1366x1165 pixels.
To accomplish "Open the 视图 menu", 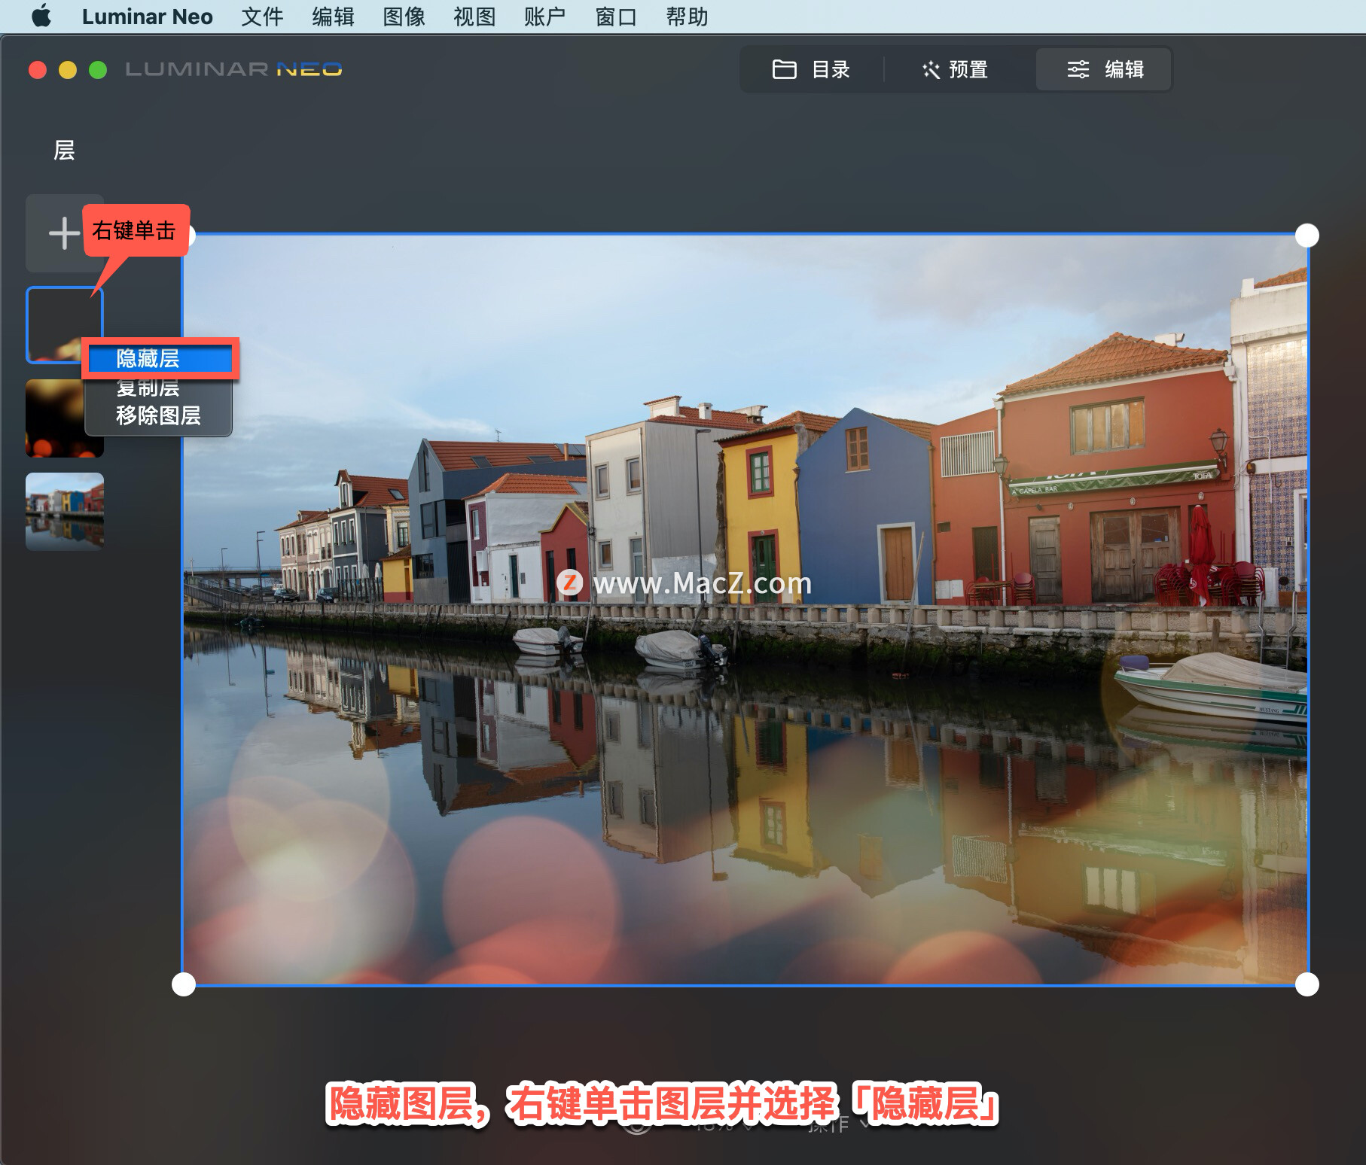I will tap(474, 17).
